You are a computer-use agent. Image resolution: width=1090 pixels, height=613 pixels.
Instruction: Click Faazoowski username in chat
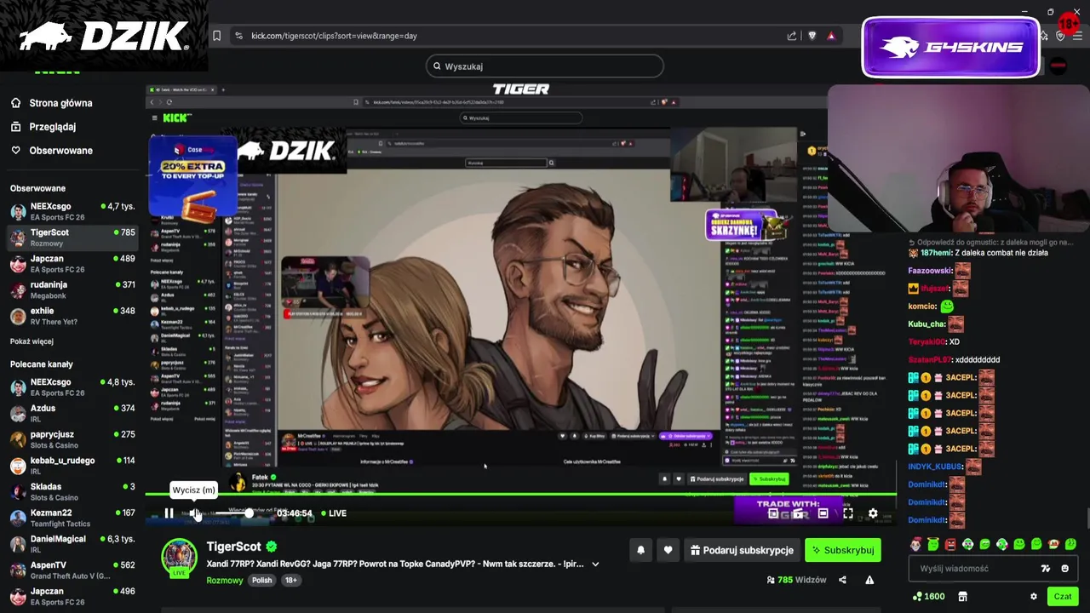[930, 271]
